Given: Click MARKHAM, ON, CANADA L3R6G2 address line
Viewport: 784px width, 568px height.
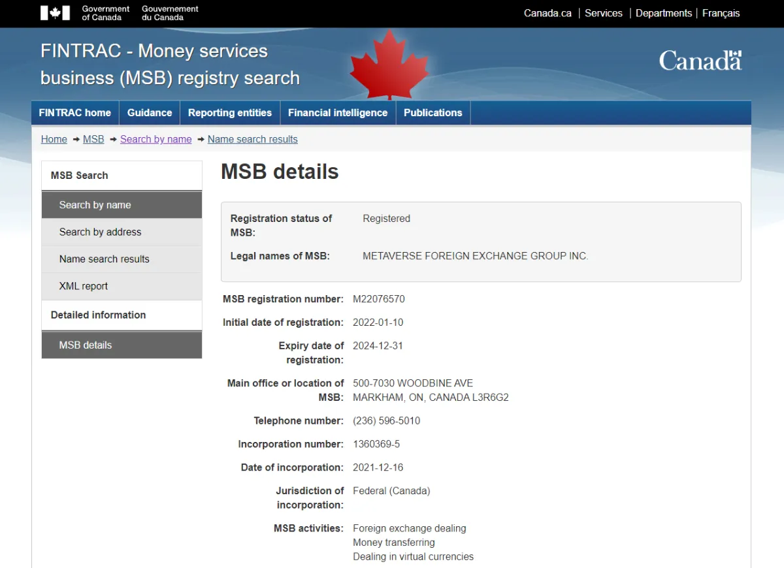Looking at the screenshot, I should pos(431,398).
